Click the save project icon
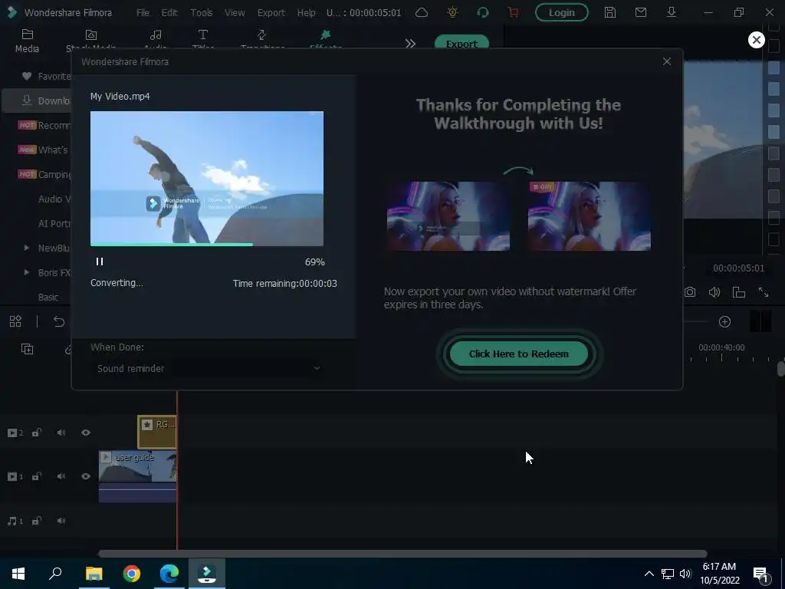The height and width of the screenshot is (589, 785). 609,12
